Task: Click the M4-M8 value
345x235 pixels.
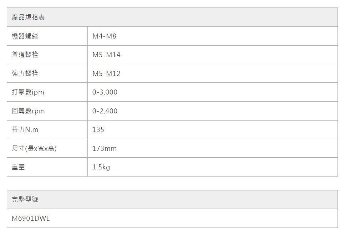Action: [104, 36]
